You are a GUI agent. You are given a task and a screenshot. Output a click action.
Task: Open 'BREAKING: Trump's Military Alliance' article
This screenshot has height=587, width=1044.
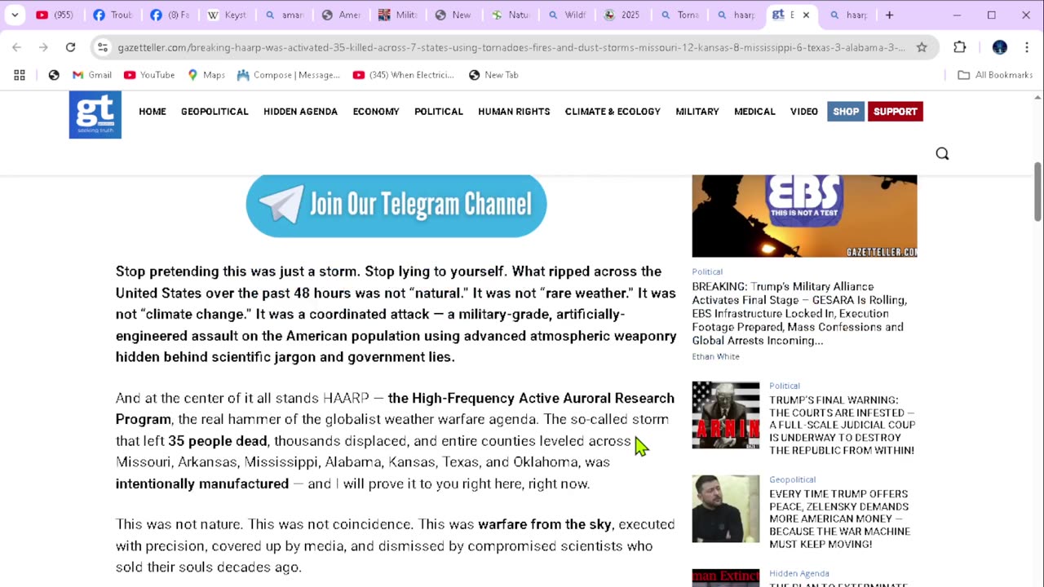pos(799,314)
